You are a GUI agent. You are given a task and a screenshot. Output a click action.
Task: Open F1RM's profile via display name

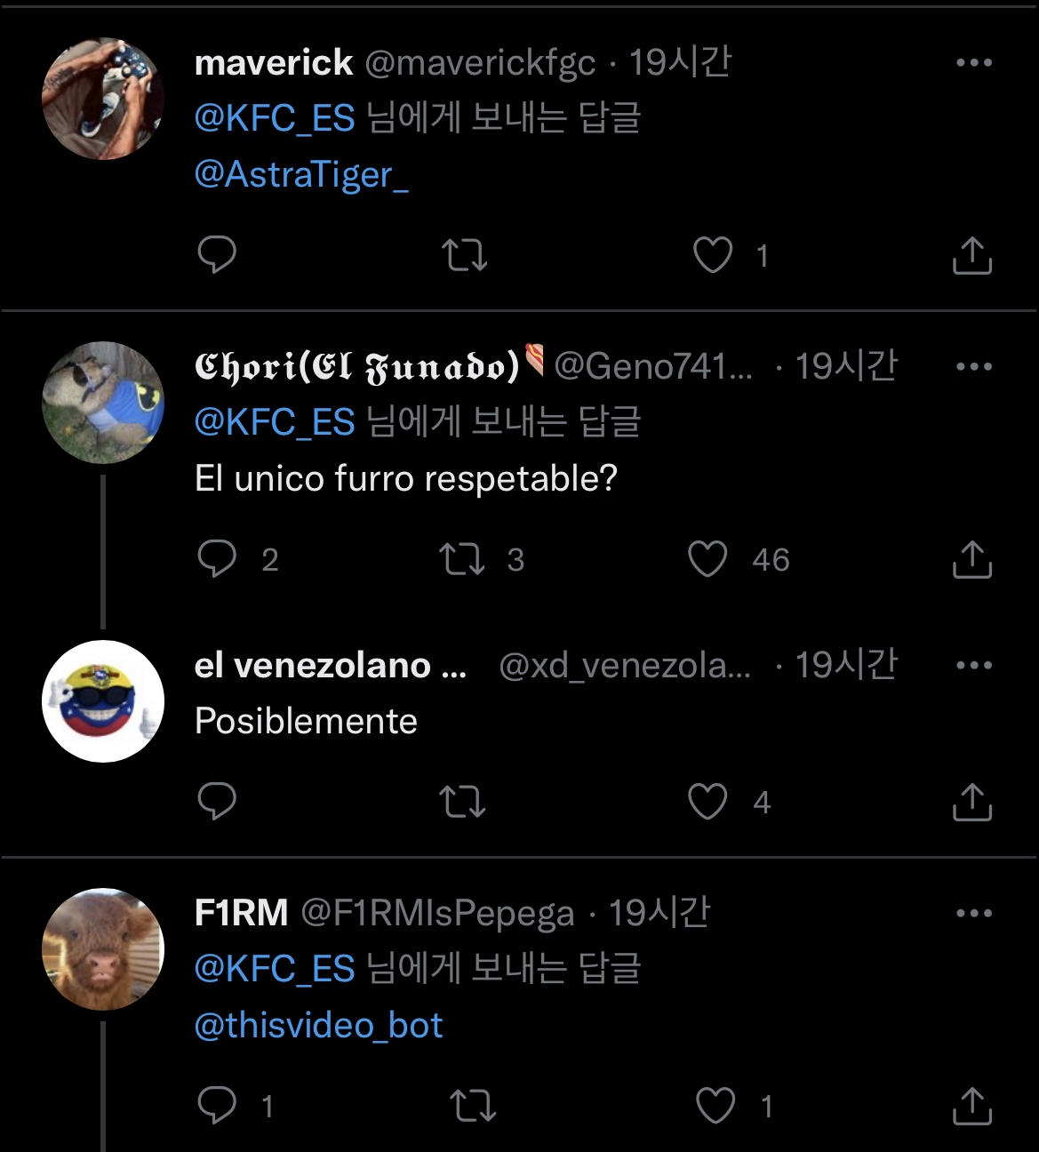pyautogui.click(x=241, y=913)
